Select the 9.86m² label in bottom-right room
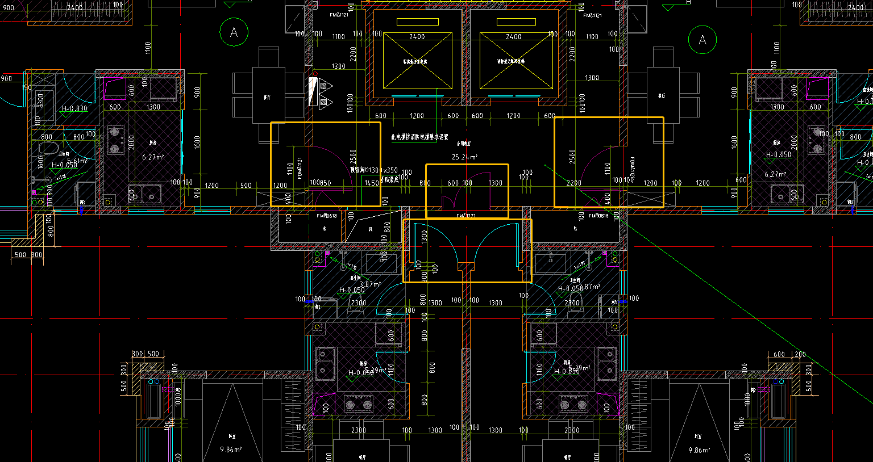The width and height of the screenshot is (873, 462). pos(699,450)
